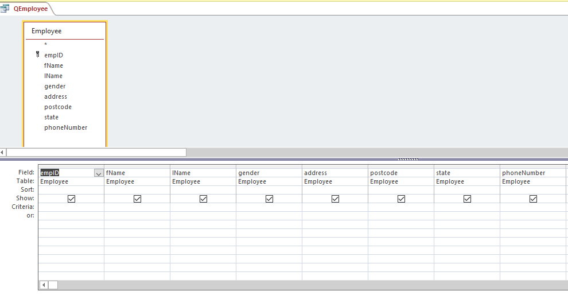The width and height of the screenshot is (568, 295).
Task: Click the Employee table title bar
Action: [65, 31]
